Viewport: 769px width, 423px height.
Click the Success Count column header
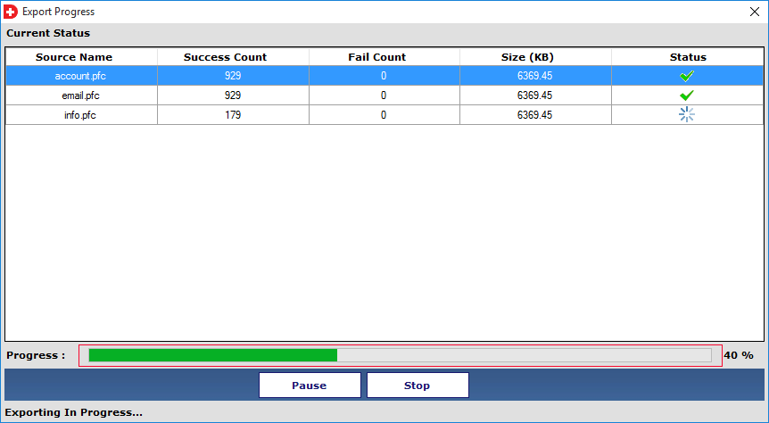point(225,57)
